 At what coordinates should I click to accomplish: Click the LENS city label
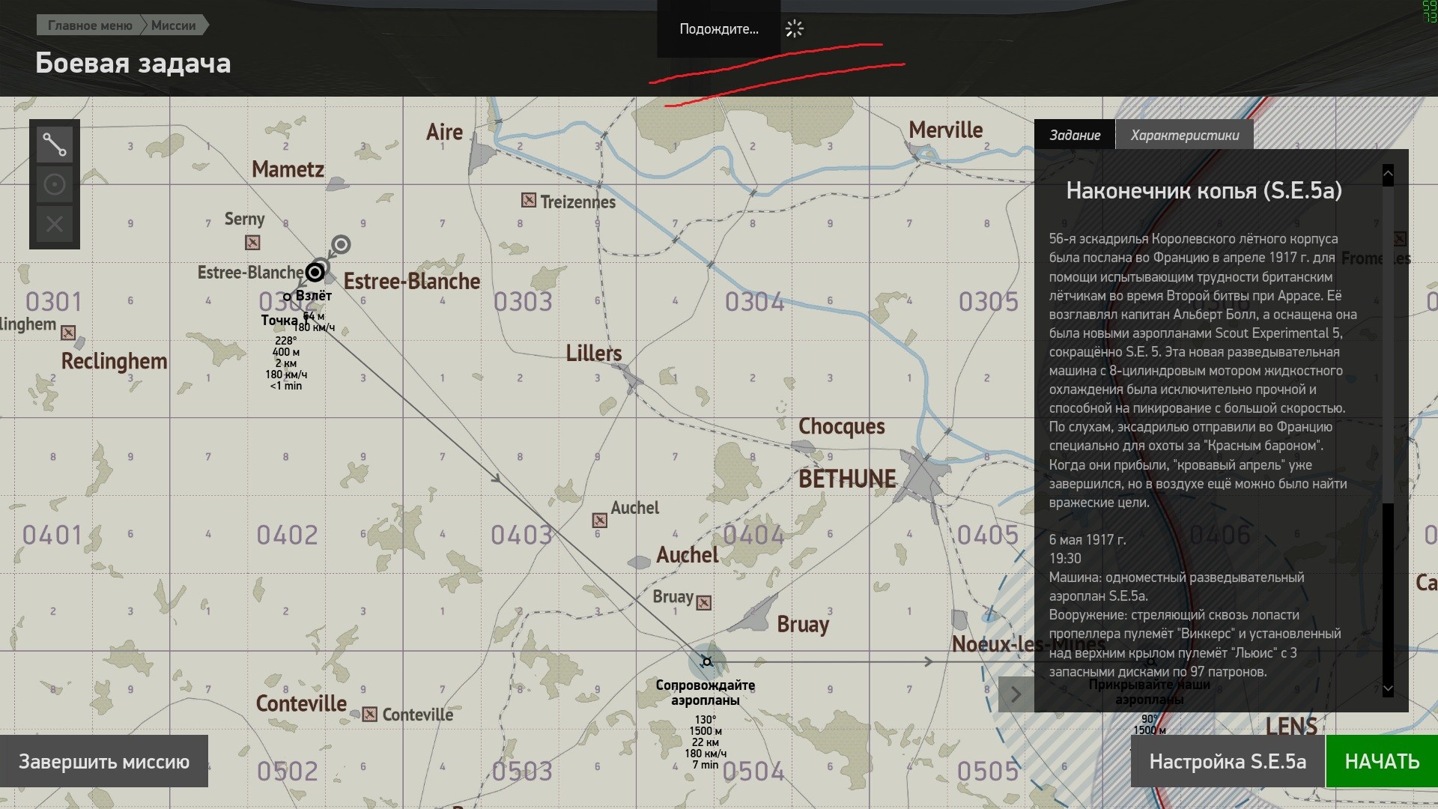pyautogui.click(x=1291, y=726)
